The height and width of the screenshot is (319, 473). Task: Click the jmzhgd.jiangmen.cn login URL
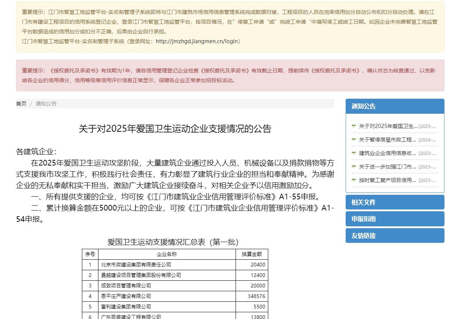196,41
